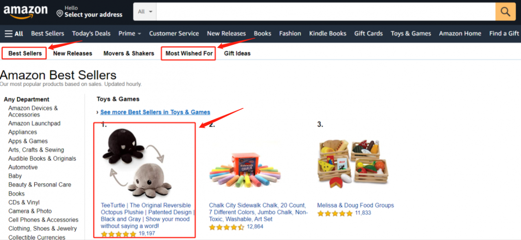Click See more Best Sellers in Toys & Games
Screen dimensions: 521x240
click(x=155, y=112)
